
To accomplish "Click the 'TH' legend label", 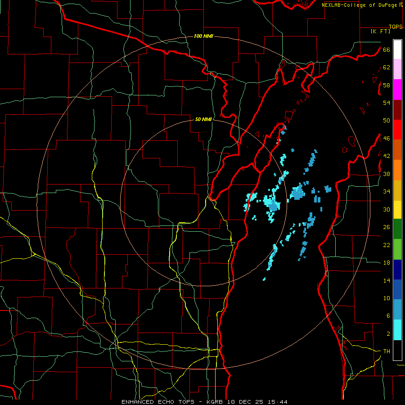I will 387,351.
